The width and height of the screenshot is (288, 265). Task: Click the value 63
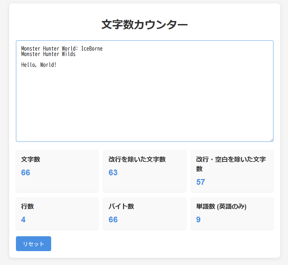tap(113, 173)
